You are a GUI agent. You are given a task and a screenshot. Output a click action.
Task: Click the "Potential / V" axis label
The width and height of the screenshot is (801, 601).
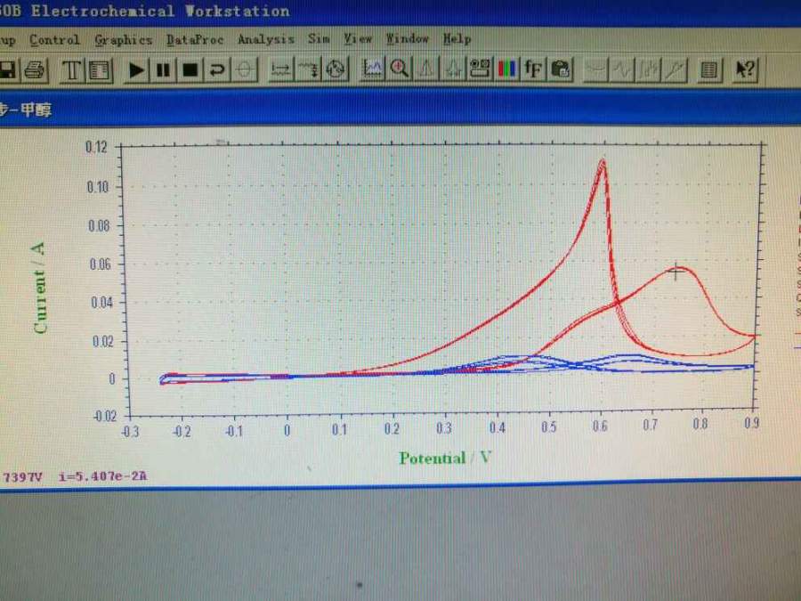[x=446, y=458]
